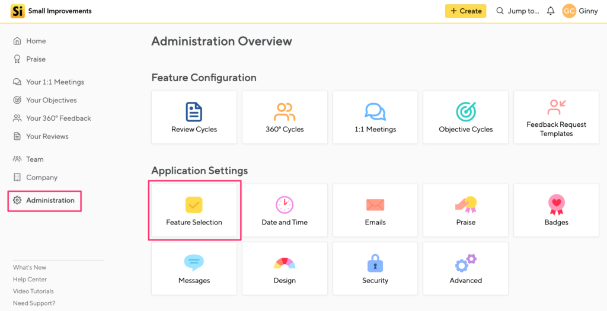607x311 pixels.
Task: Open the 1:1 Meetings chat bubbles icon
Action: (375, 112)
